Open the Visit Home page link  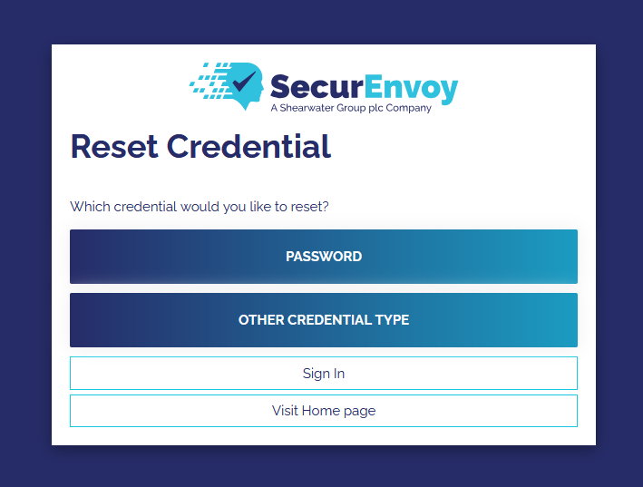click(324, 411)
